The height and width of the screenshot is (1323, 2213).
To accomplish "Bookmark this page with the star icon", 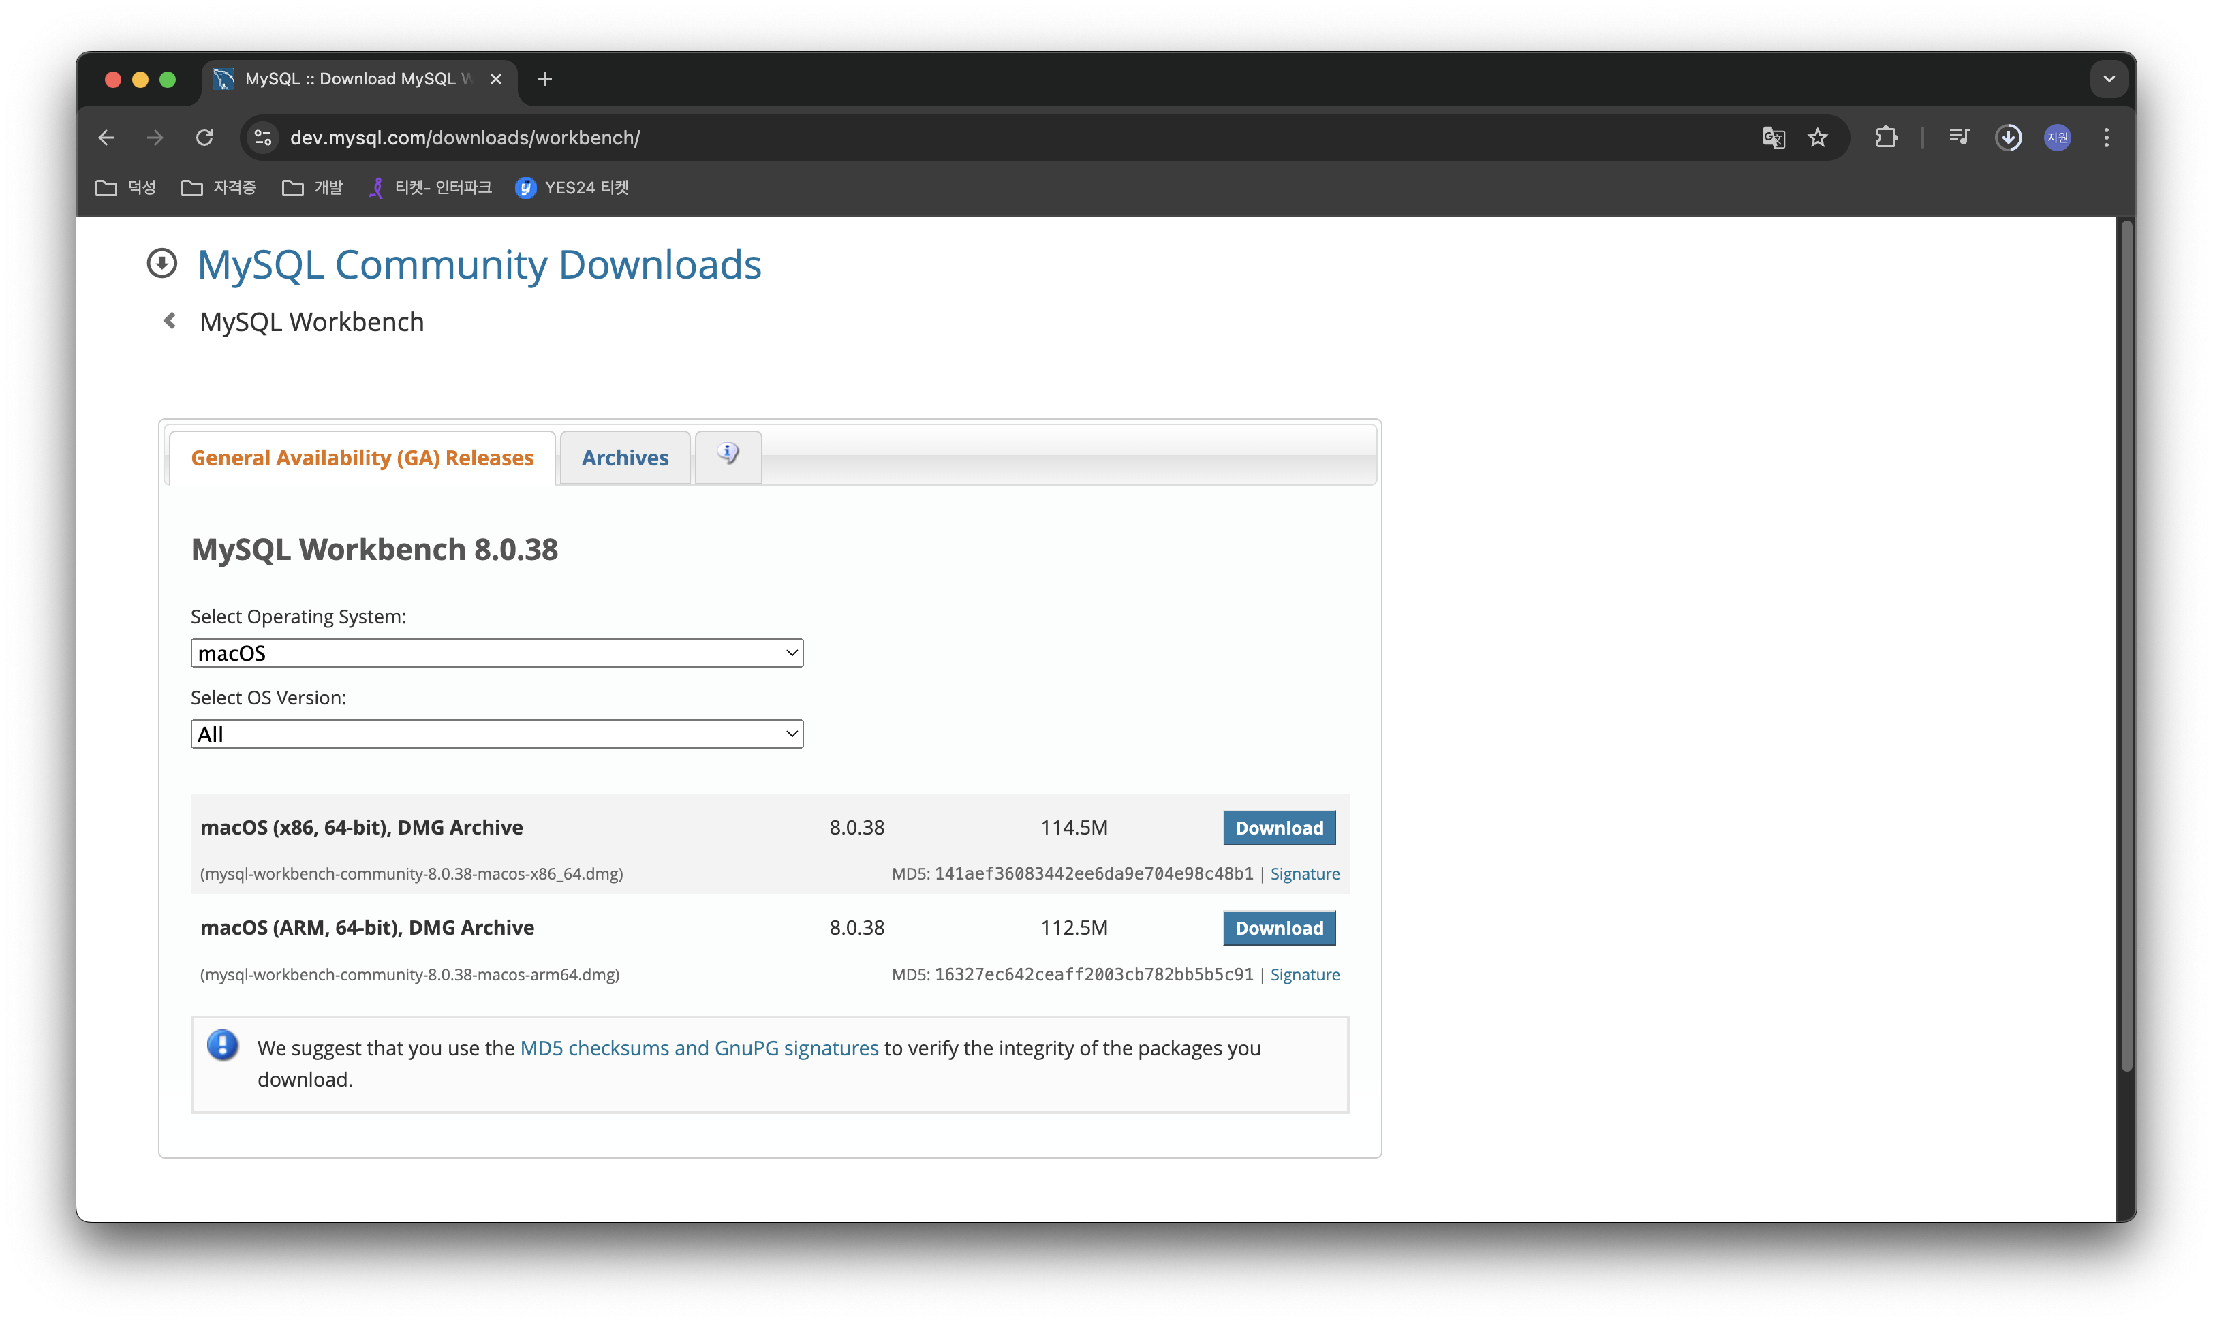I will [x=1817, y=138].
